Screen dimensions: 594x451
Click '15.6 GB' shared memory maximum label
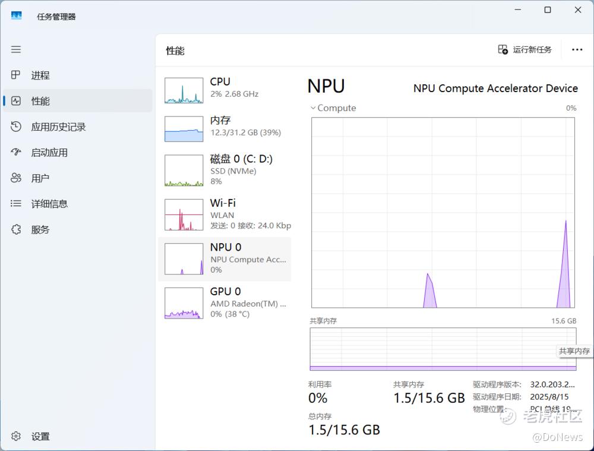coord(564,321)
